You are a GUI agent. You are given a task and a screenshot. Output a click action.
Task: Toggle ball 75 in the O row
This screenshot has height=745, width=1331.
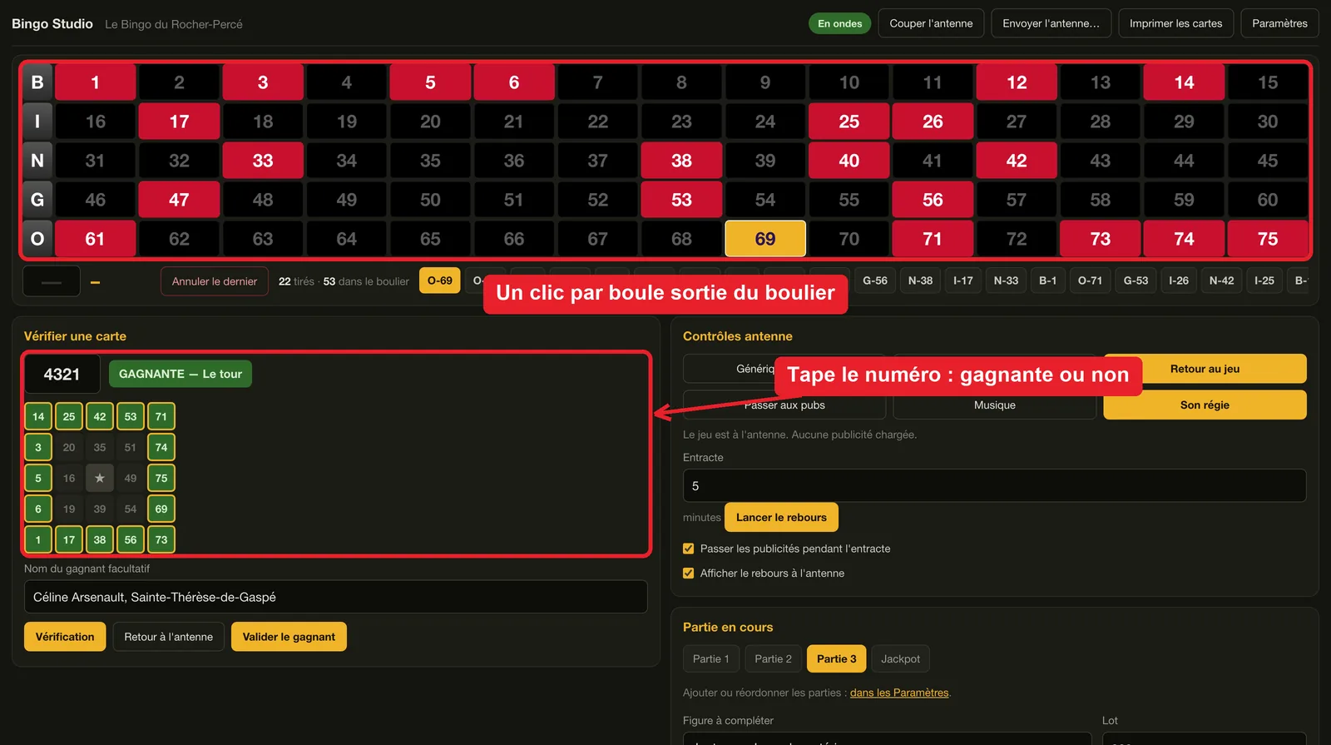(1268, 239)
